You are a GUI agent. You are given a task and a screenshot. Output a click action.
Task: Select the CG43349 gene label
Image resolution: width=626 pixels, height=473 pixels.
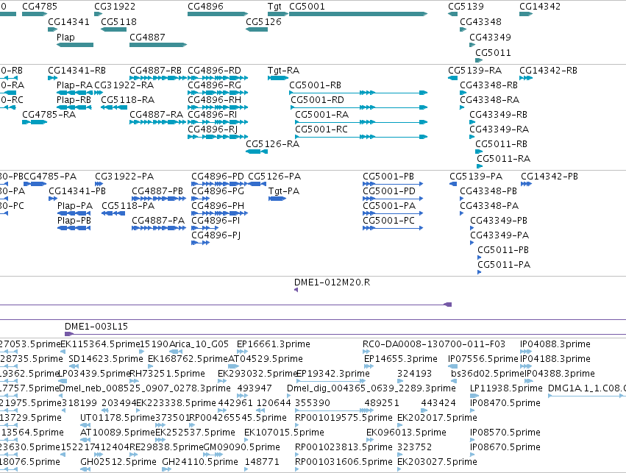click(490, 37)
